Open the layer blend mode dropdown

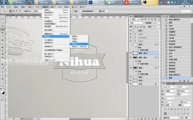click(136, 23)
